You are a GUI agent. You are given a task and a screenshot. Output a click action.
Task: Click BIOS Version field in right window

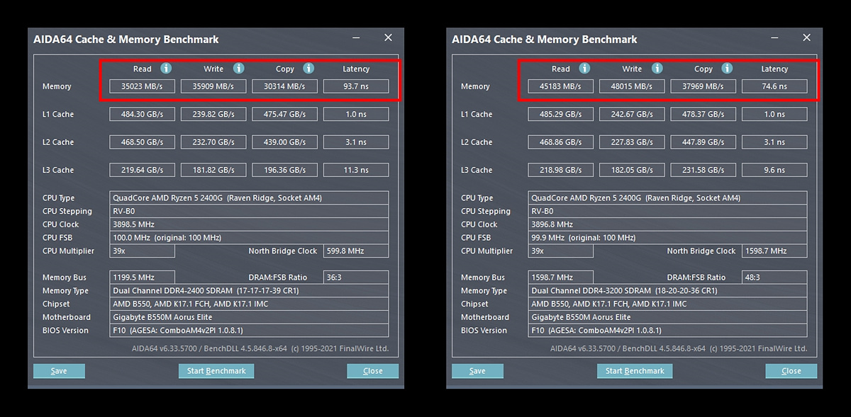pyautogui.click(x=667, y=331)
